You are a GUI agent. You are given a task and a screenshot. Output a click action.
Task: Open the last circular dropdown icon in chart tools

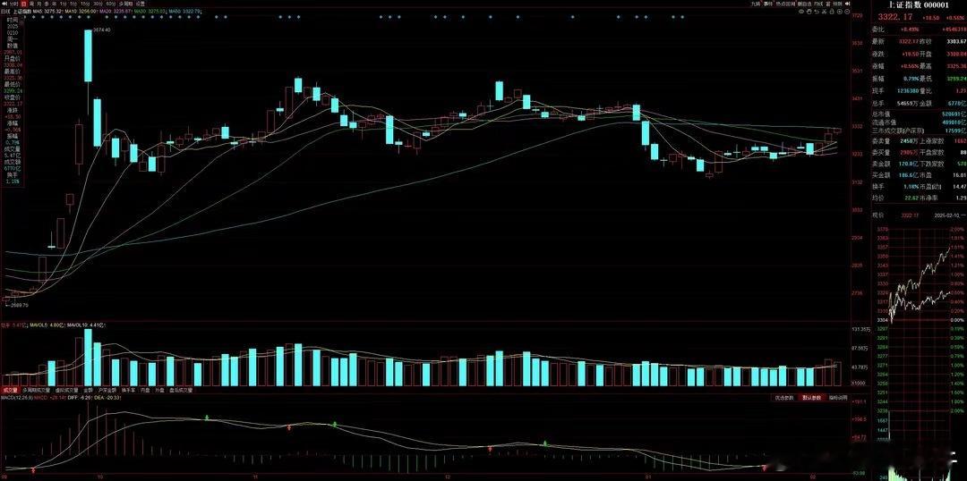click(x=847, y=11)
